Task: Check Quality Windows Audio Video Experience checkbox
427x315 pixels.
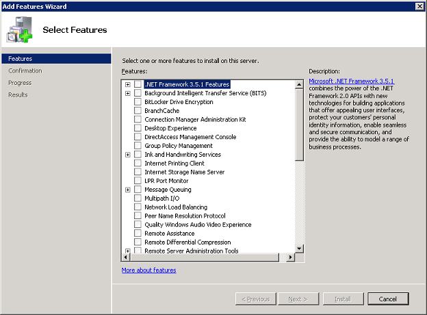Action: [138, 225]
